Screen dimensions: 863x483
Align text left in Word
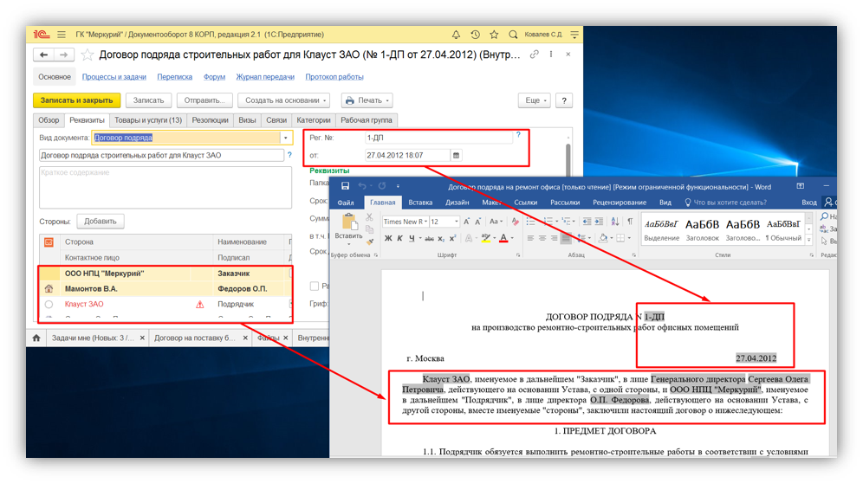[530, 238]
